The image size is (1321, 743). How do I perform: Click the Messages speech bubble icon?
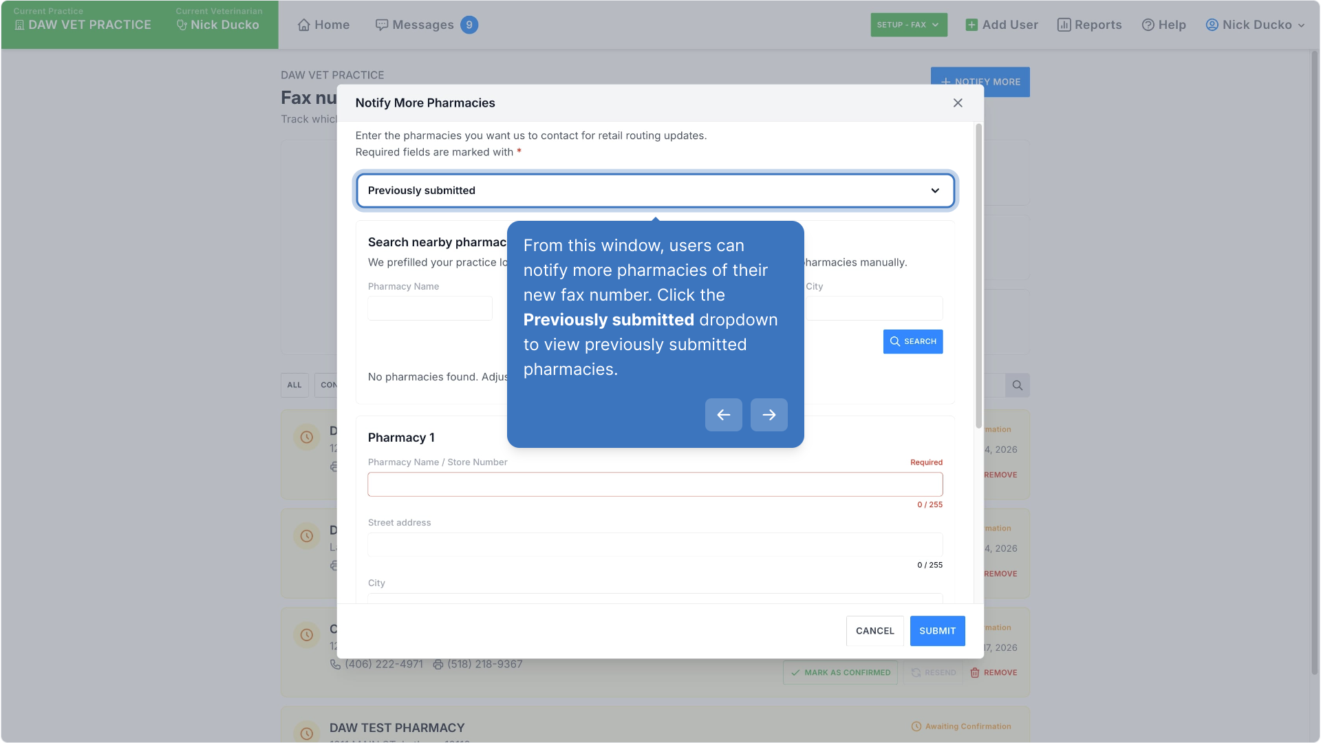[x=382, y=25]
